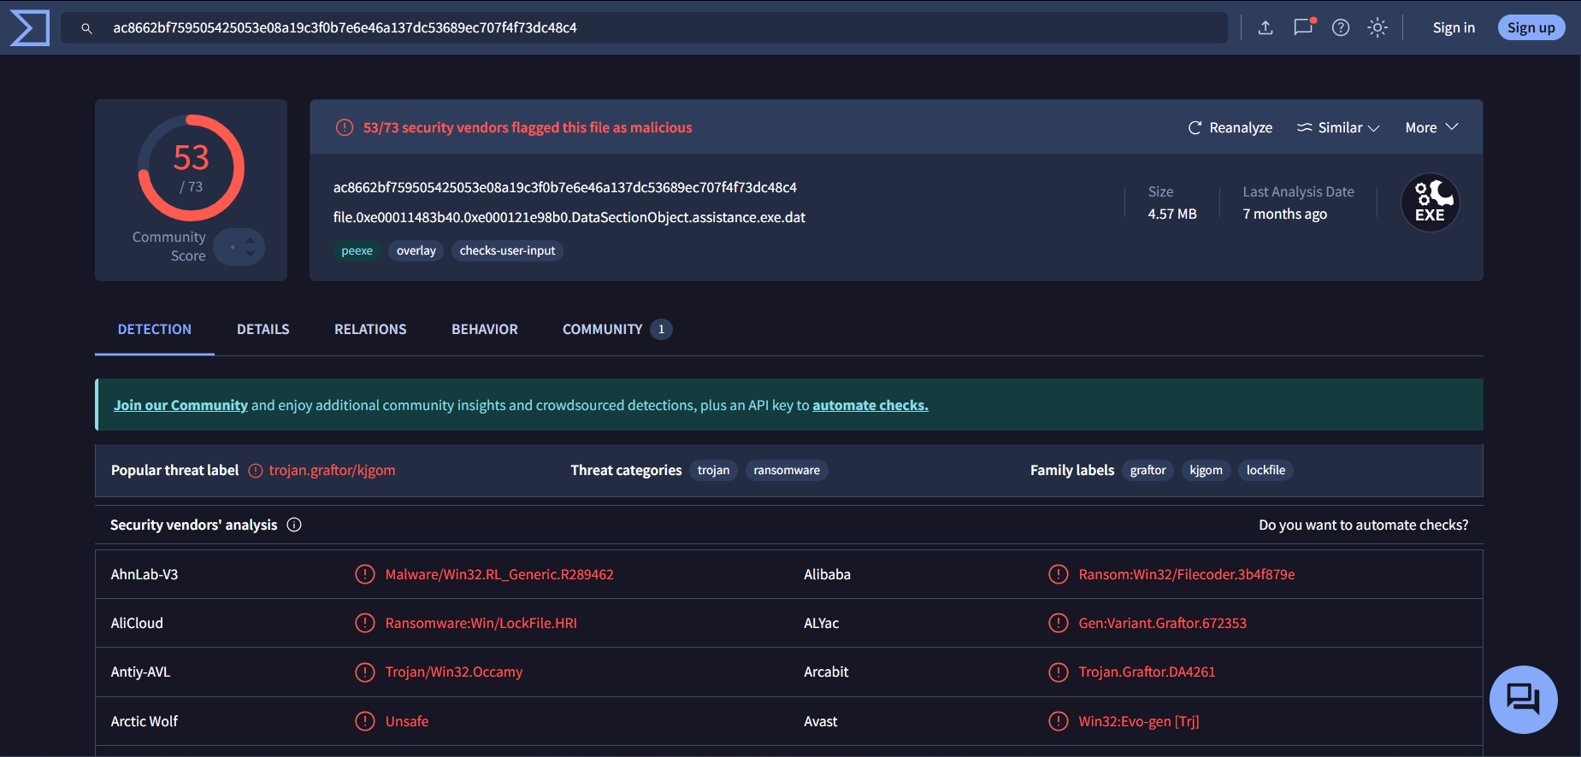Open the floating chat bubble button
Screen dimensions: 1581x757
click(x=1523, y=699)
